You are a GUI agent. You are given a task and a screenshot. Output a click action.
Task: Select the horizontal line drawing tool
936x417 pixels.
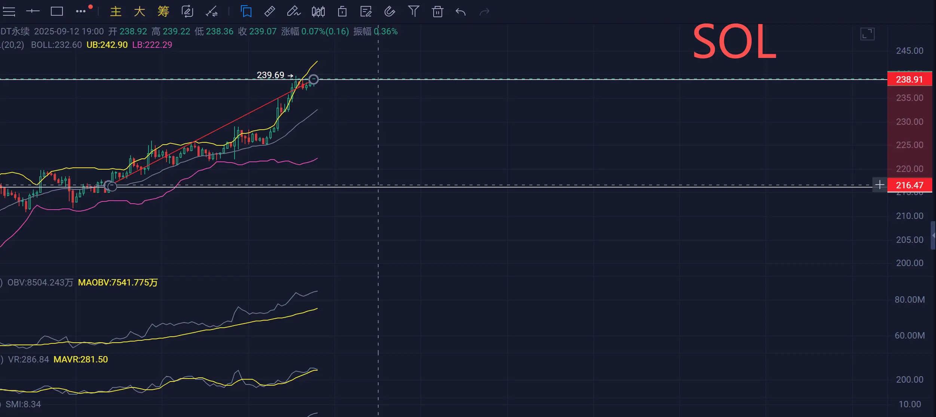[x=33, y=12]
